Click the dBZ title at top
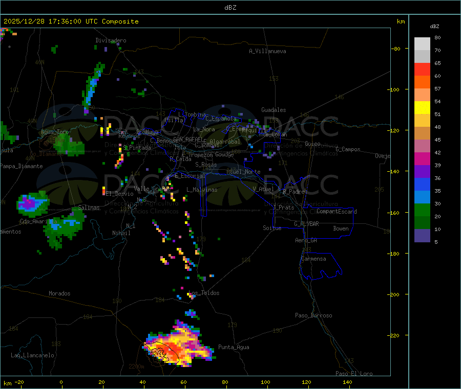This screenshot has width=461, height=389. [x=230, y=8]
